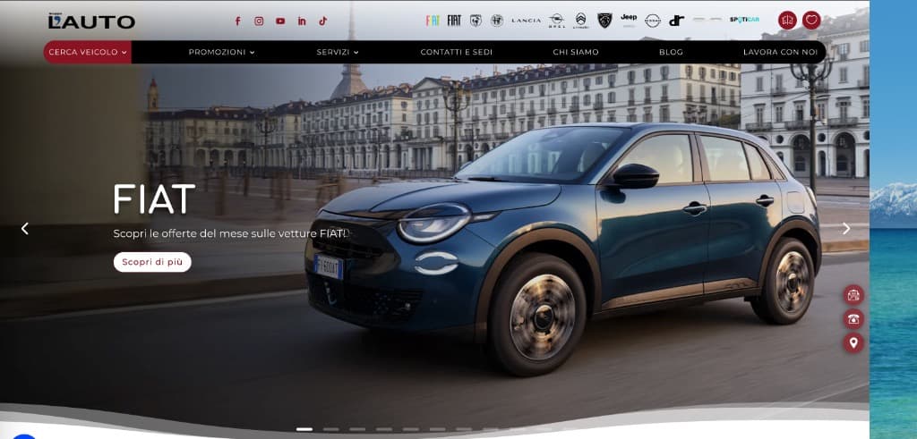This screenshot has height=439, width=917.
Task: Select the Citroën brand logo
Action: (x=580, y=21)
